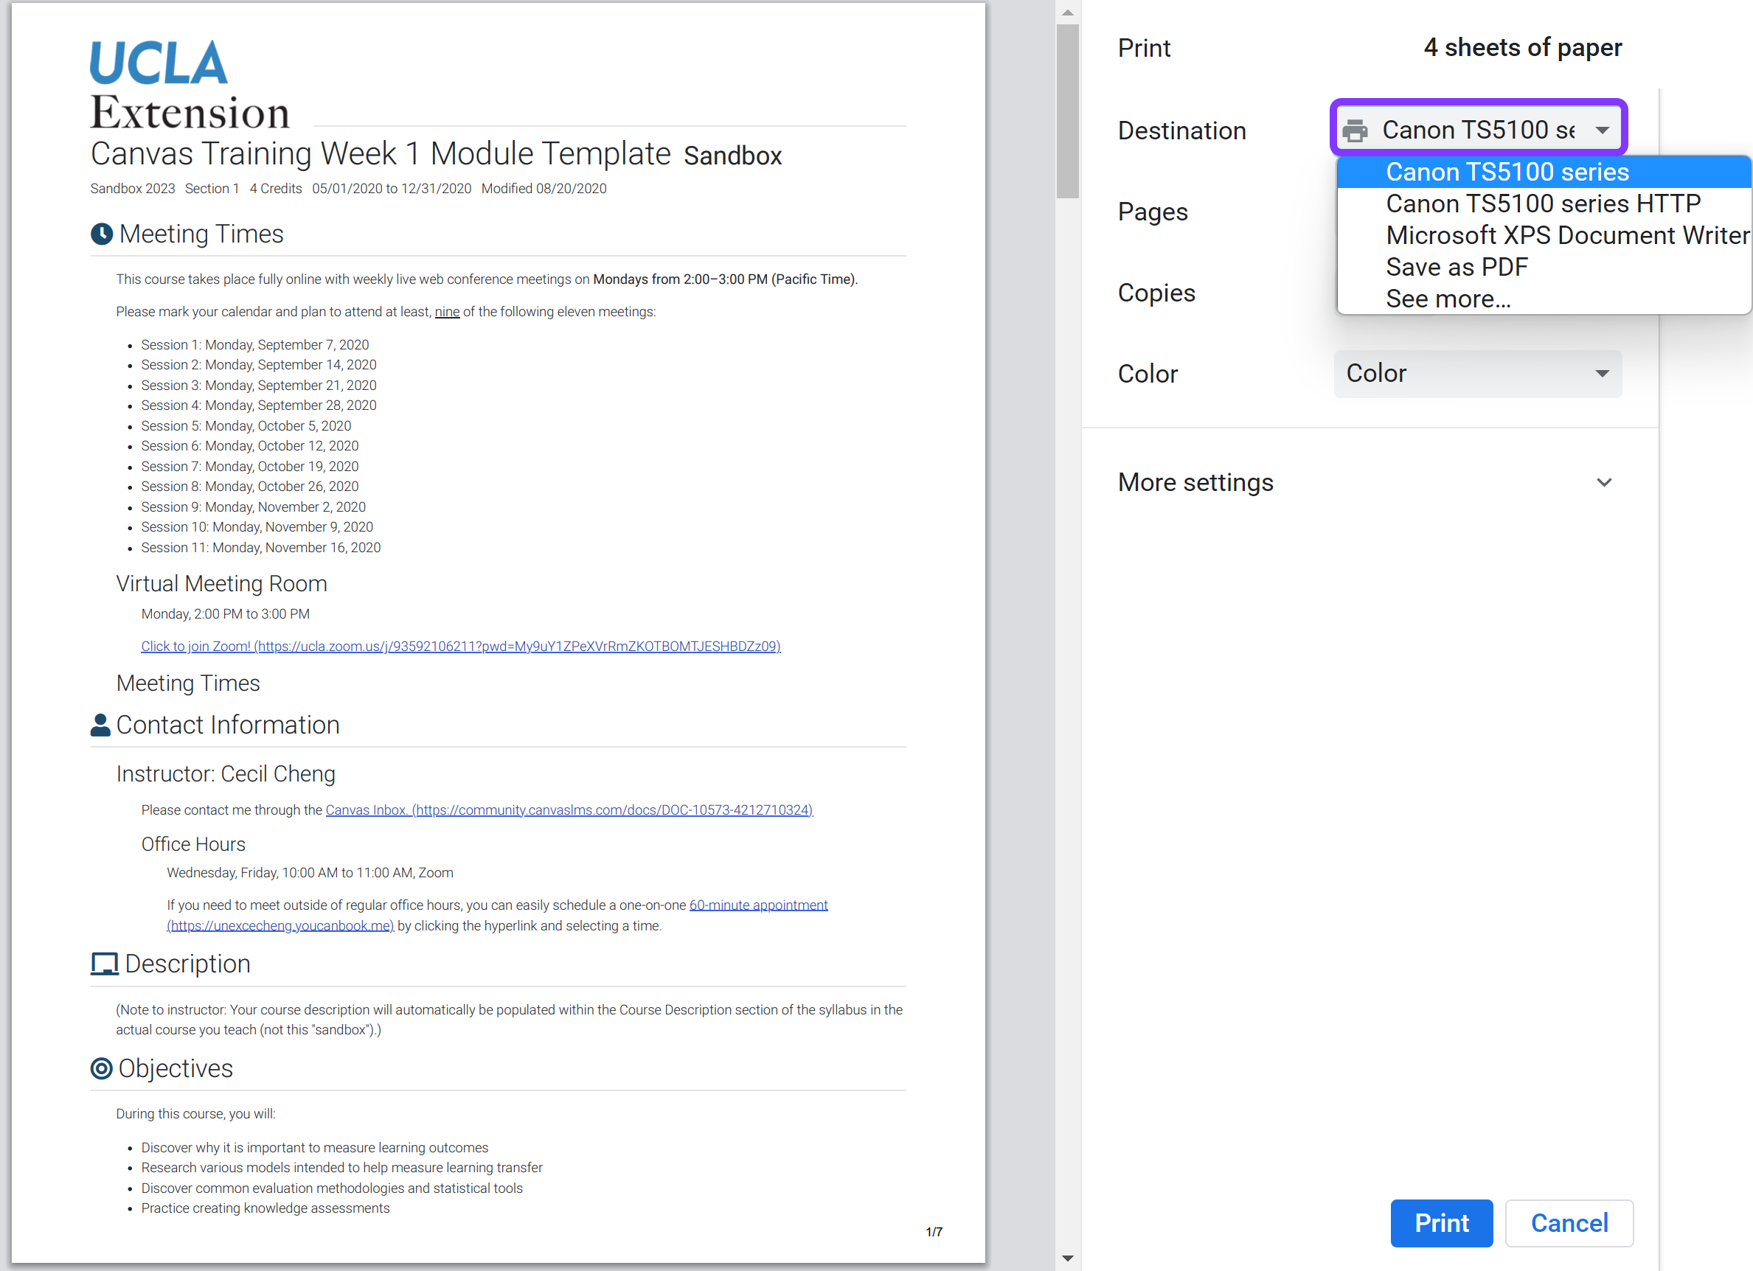Click the clock icon next to Meeting Times
This screenshot has width=1753, height=1271.
(x=101, y=234)
